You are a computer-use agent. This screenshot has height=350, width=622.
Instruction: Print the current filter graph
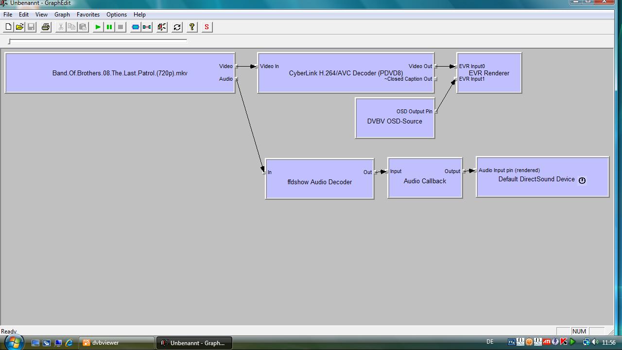(46, 27)
